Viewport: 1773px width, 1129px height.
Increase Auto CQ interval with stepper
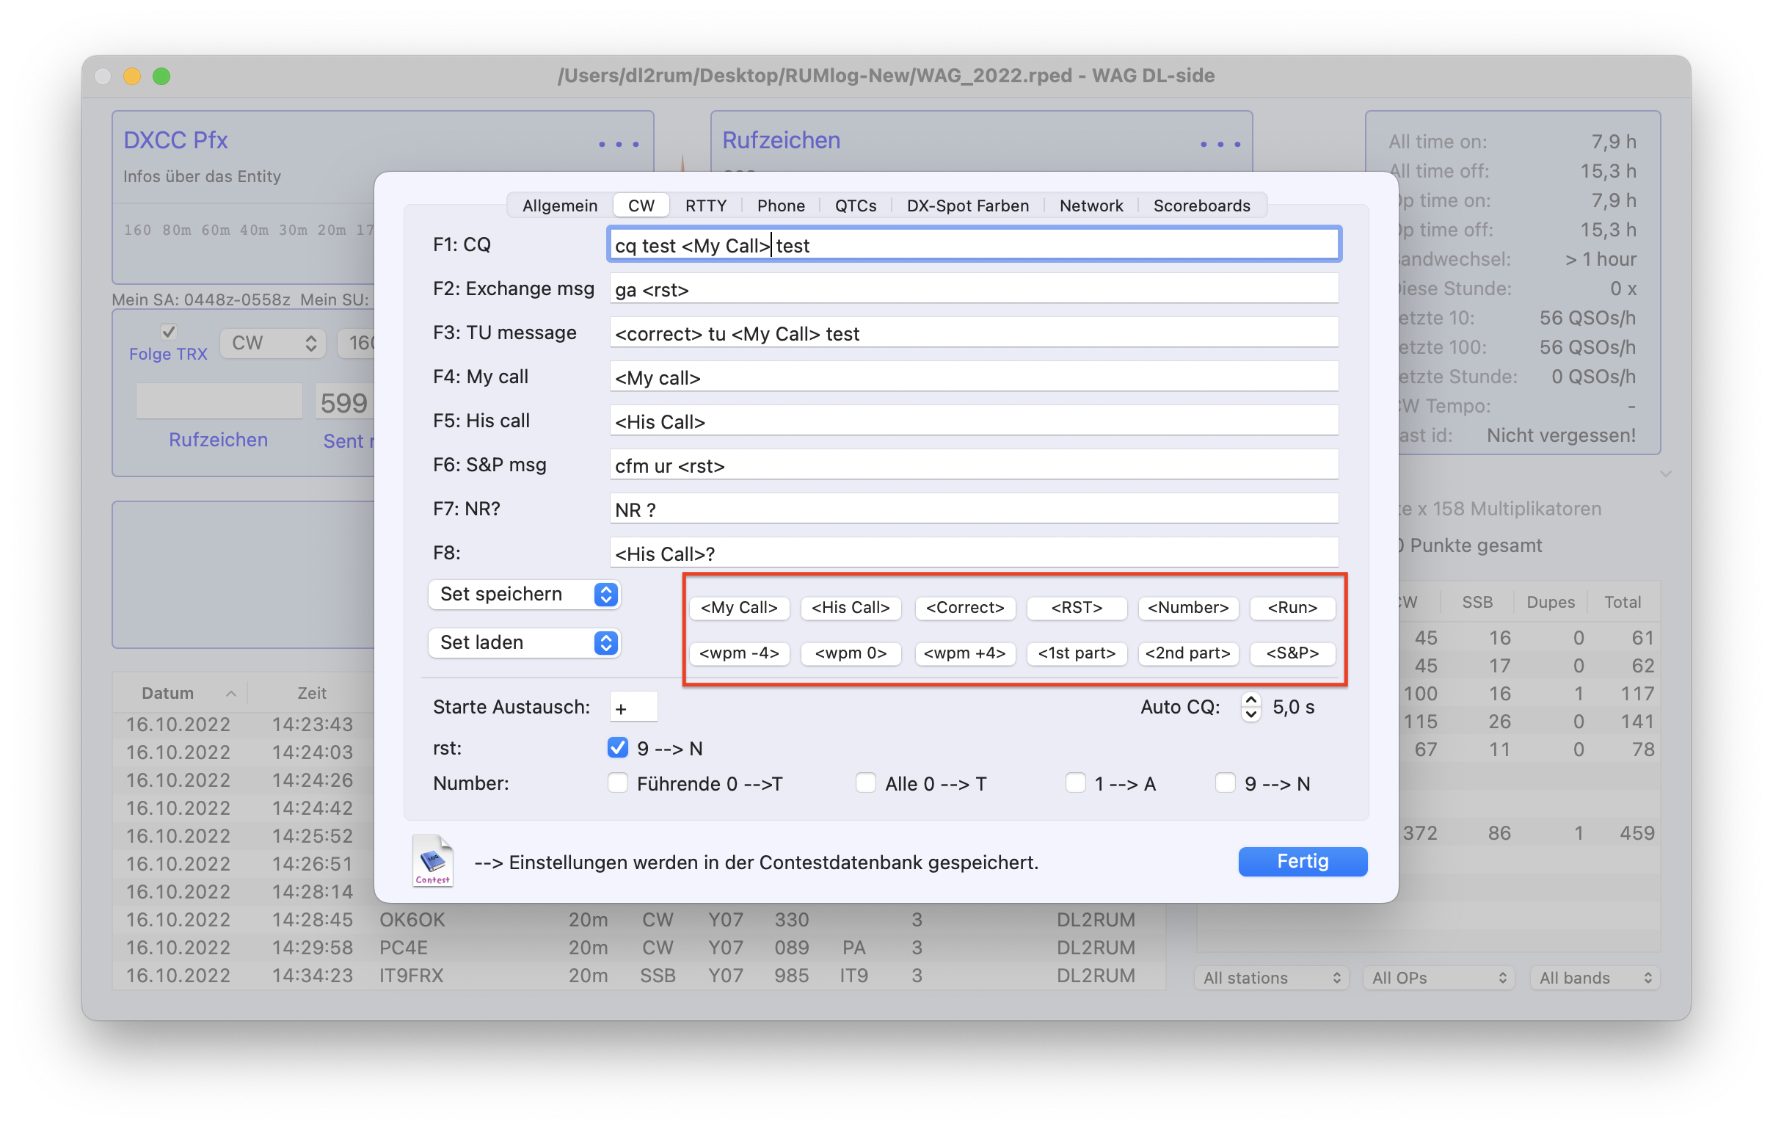pyautogui.click(x=1251, y=700)
